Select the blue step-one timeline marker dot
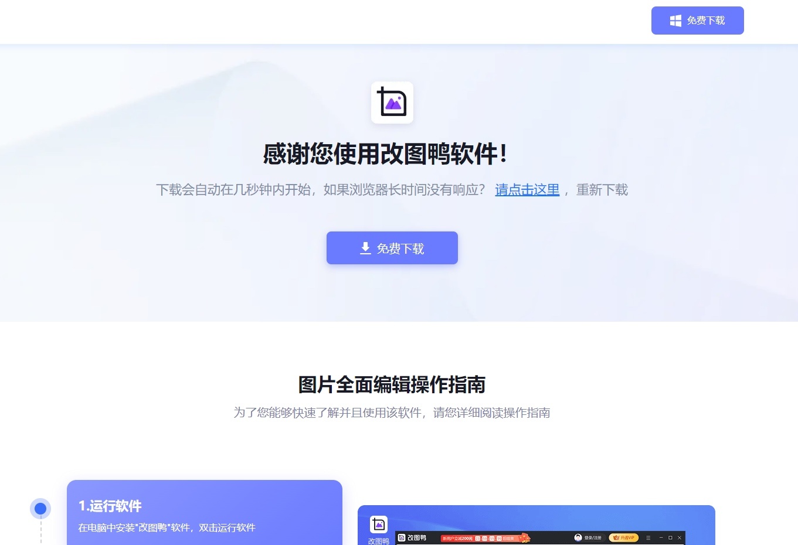This screenshot has width=798, height=545. point(40,509)
